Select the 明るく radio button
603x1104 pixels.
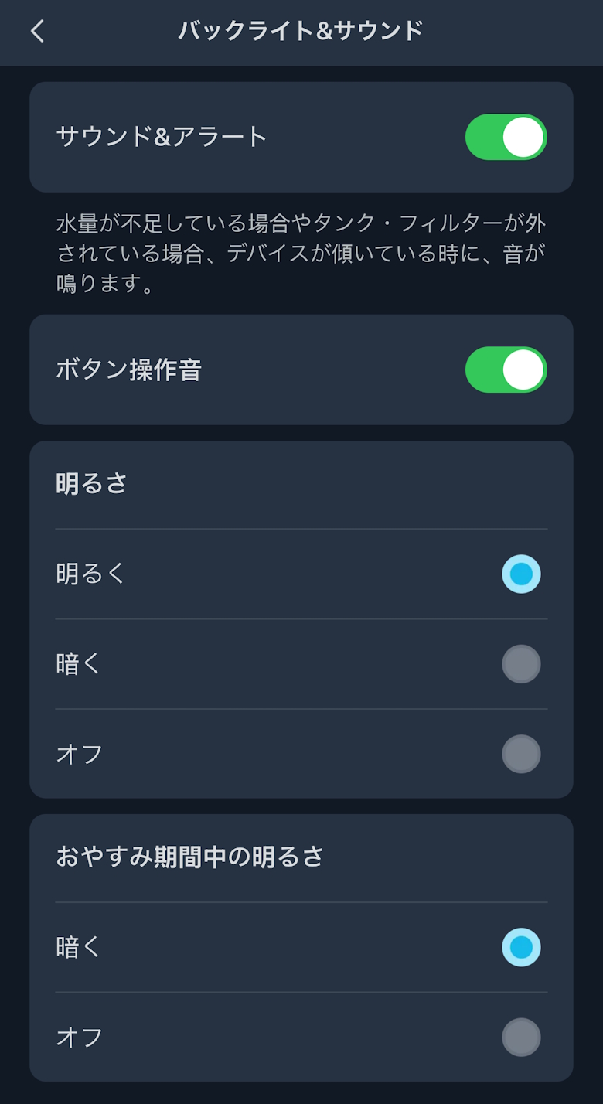[x=521, y=574]
